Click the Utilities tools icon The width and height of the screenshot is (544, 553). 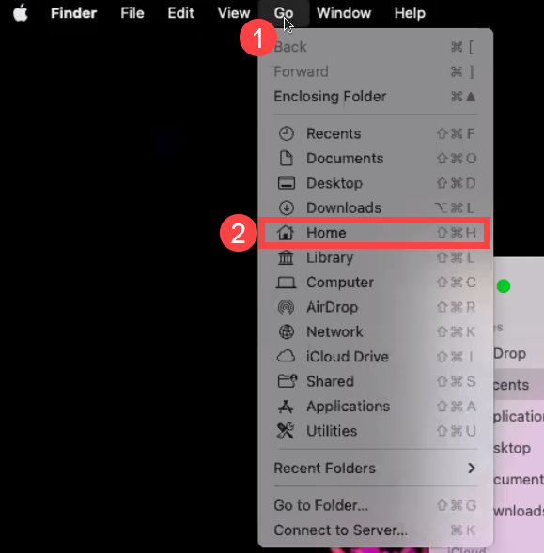coord(286,431)
